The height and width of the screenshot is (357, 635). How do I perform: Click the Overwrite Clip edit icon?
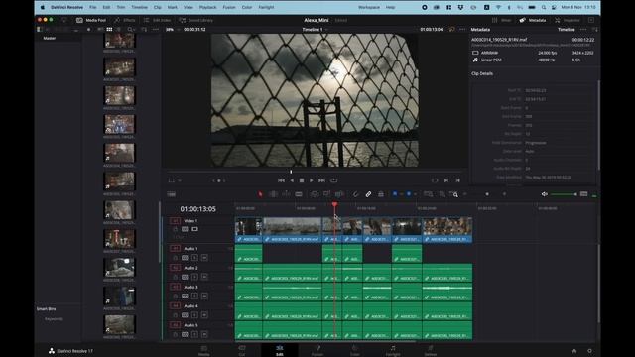pos(326,194)
